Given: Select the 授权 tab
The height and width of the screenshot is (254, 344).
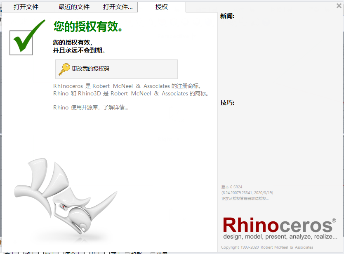Looking at the screenshot, I should pos(162,7).
